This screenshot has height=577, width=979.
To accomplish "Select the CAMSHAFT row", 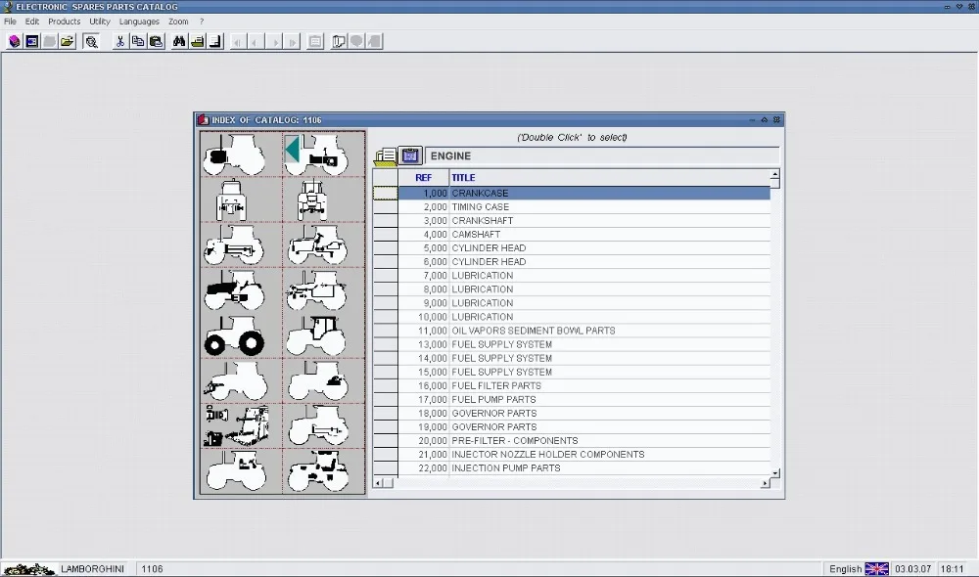I will 583,235.
